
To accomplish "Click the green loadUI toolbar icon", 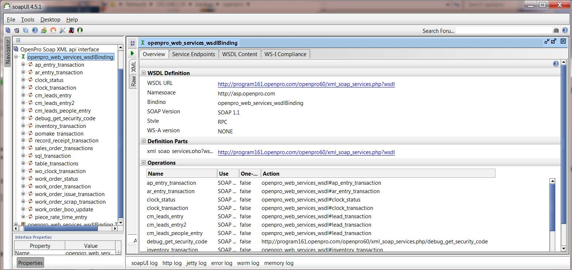I will click(x=80, y=30).
